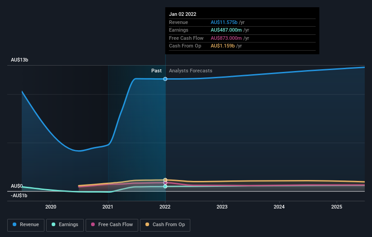Screen dimensions: 372x237
Task: Click the 2020 x-axis year label
Action: 51,207
